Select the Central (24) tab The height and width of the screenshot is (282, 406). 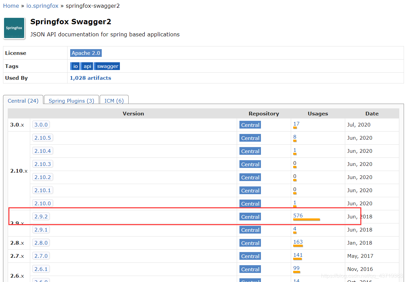pyautogui.click(x=22, y=101)
